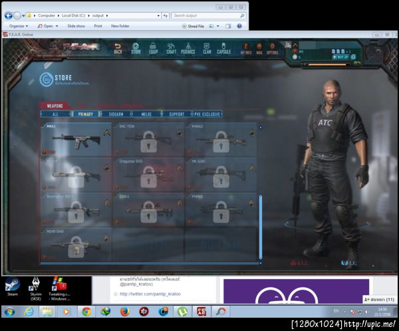Click Shred File in Explorer toolbar
The height and width of the screenshot is (331, 399).
click(193, 26)
